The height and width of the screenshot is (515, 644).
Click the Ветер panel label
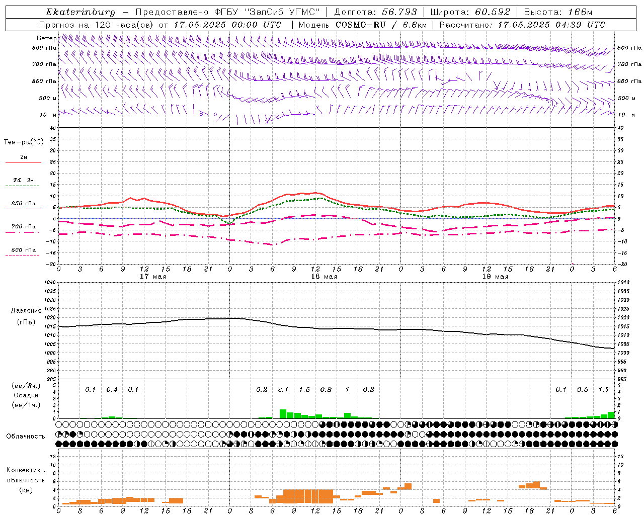(x=46, y=38)
